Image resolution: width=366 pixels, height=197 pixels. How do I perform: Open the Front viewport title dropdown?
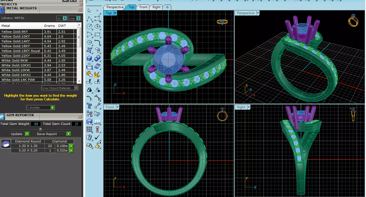click(x=118, y=107)
